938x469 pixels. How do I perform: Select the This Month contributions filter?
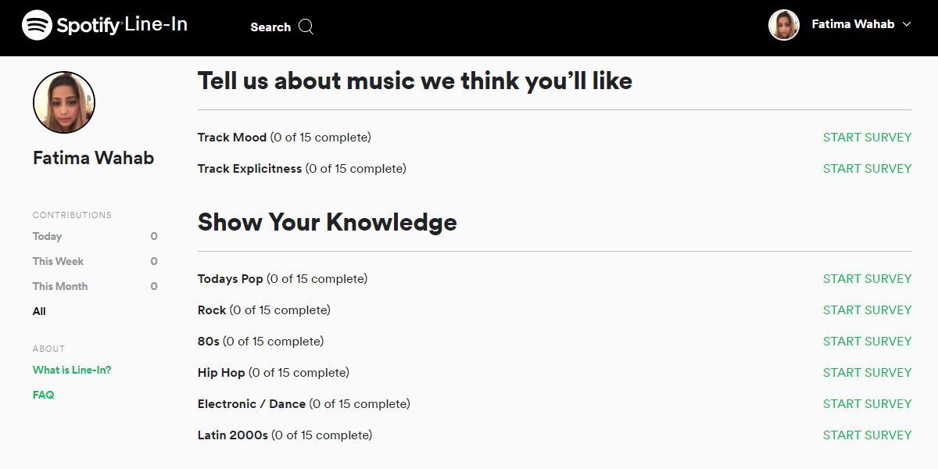pos(60,286)
